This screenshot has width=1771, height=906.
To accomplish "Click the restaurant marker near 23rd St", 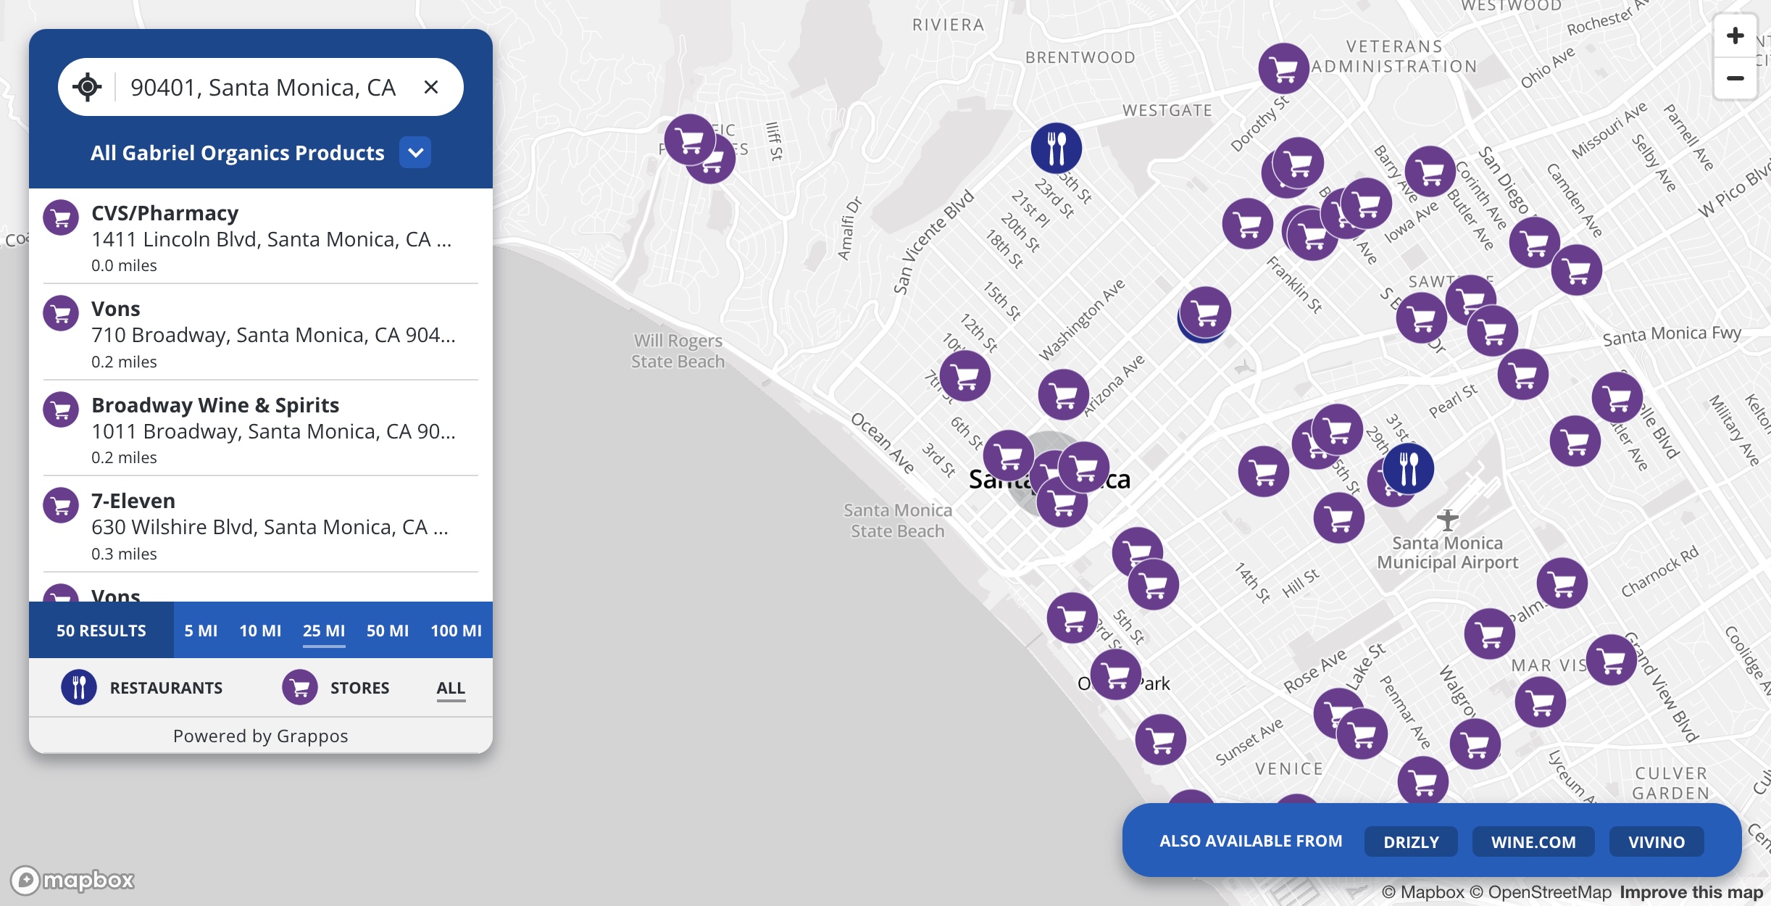I will pos(1056,148).
